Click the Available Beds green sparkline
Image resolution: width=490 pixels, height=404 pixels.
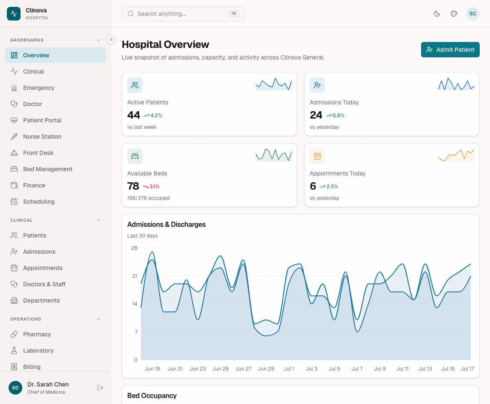[x=273, y=155]
